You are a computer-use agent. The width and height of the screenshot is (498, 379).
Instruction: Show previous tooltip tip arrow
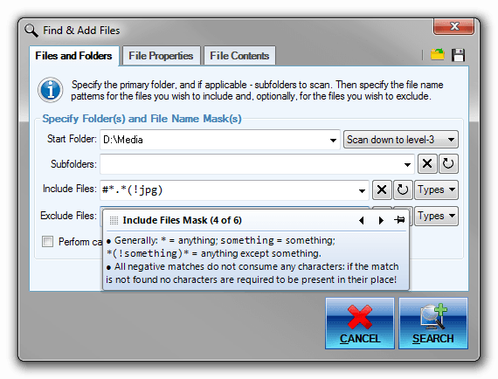click(362, 220)
